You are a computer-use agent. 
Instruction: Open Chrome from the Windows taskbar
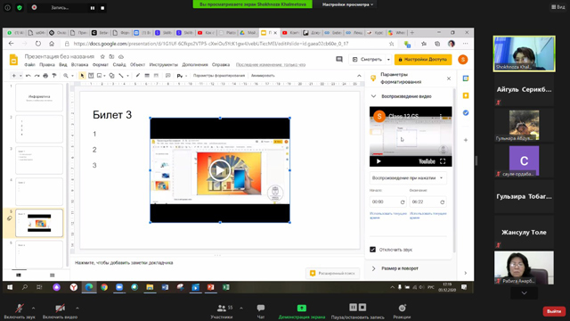104,287
